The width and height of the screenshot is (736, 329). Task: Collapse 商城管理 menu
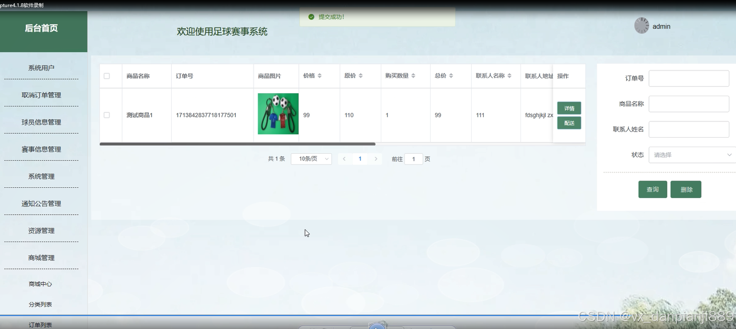coord(41,258)
